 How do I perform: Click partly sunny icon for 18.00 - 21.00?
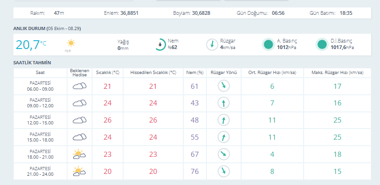point(79,154)
